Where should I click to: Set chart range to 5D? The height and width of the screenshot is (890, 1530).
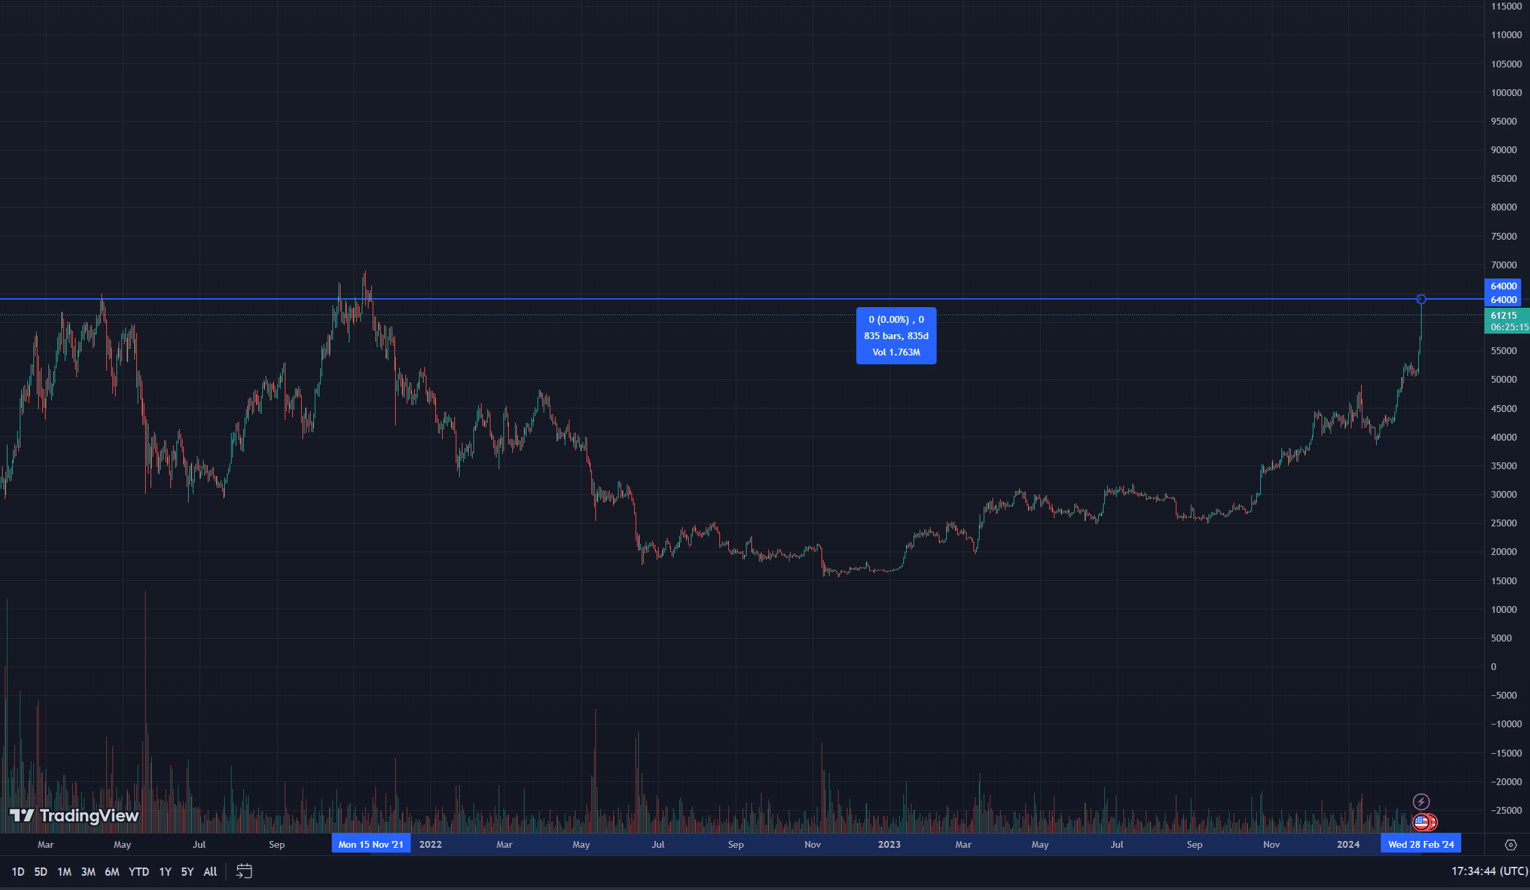(x=41, y=872)
